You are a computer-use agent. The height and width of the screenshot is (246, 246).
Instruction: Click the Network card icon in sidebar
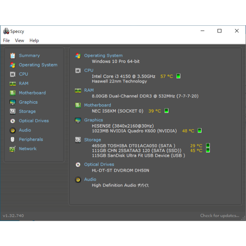coord(13,149)
